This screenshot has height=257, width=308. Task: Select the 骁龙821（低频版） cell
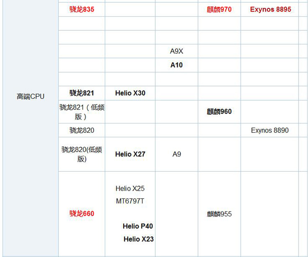(82, 111)
